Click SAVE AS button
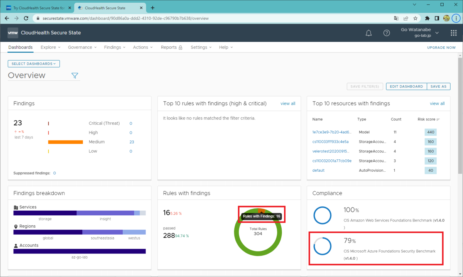 438,86
